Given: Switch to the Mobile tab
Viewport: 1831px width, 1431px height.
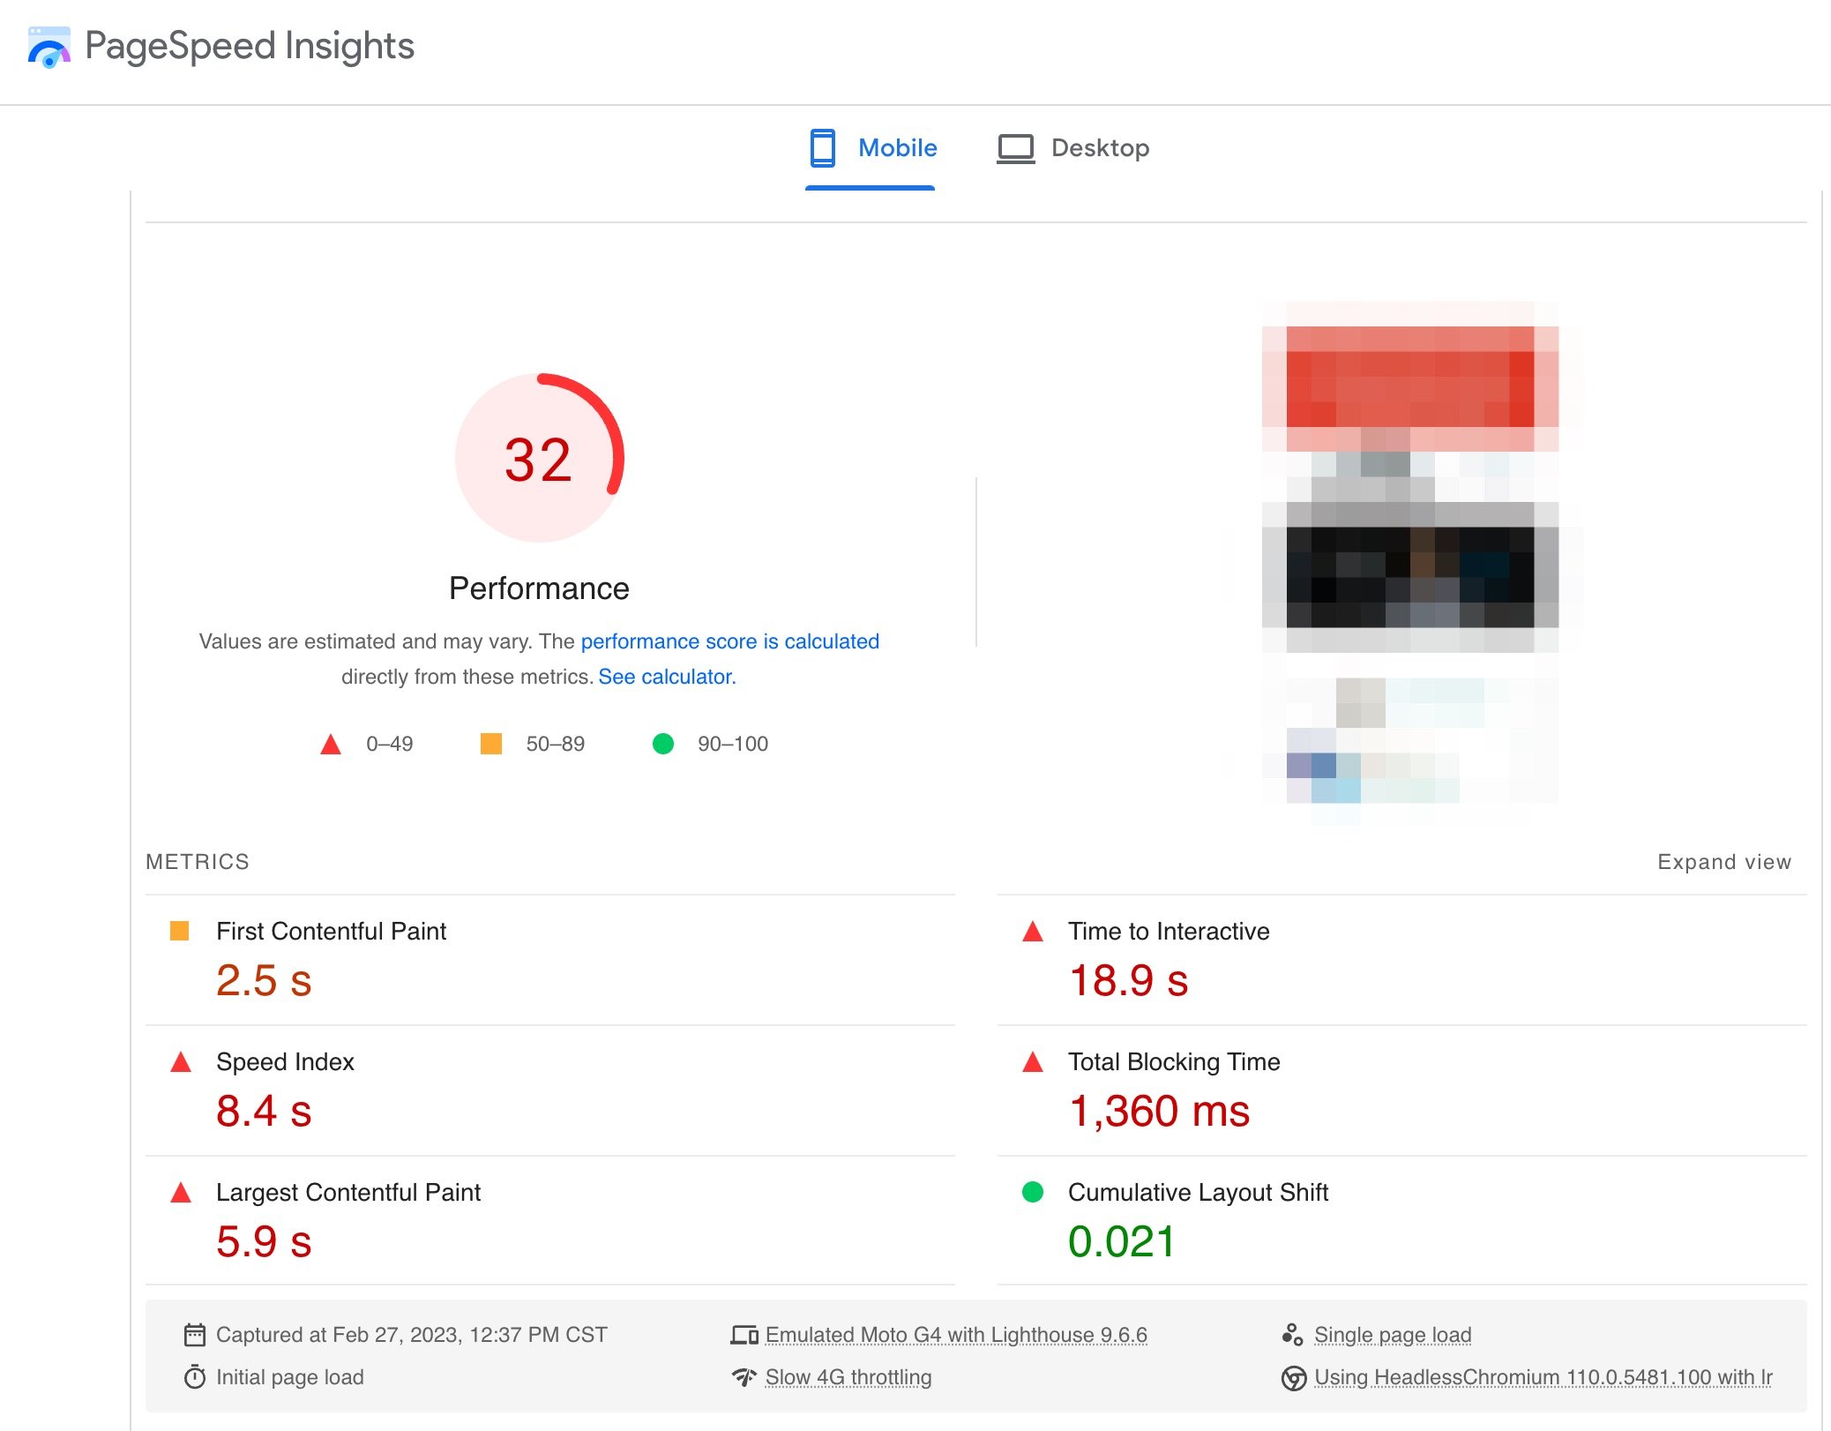Looking at the screenshot, I should click(x=871, y=147).
